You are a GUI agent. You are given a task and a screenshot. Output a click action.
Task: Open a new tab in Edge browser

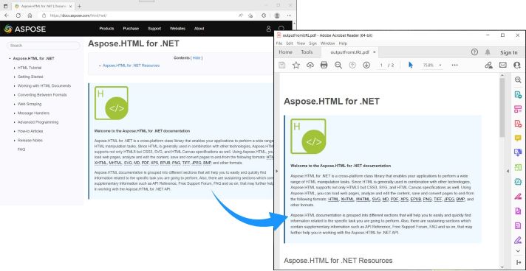click(x=79, y=6)
